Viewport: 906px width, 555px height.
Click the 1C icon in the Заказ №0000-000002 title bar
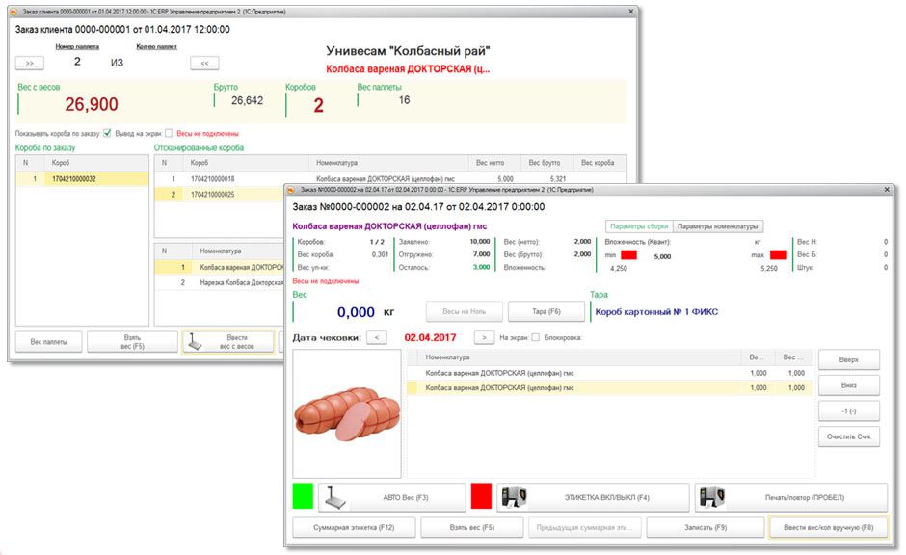coord(291,190)
